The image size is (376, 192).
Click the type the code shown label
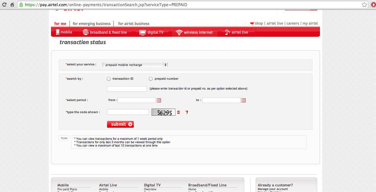[83, 112]
